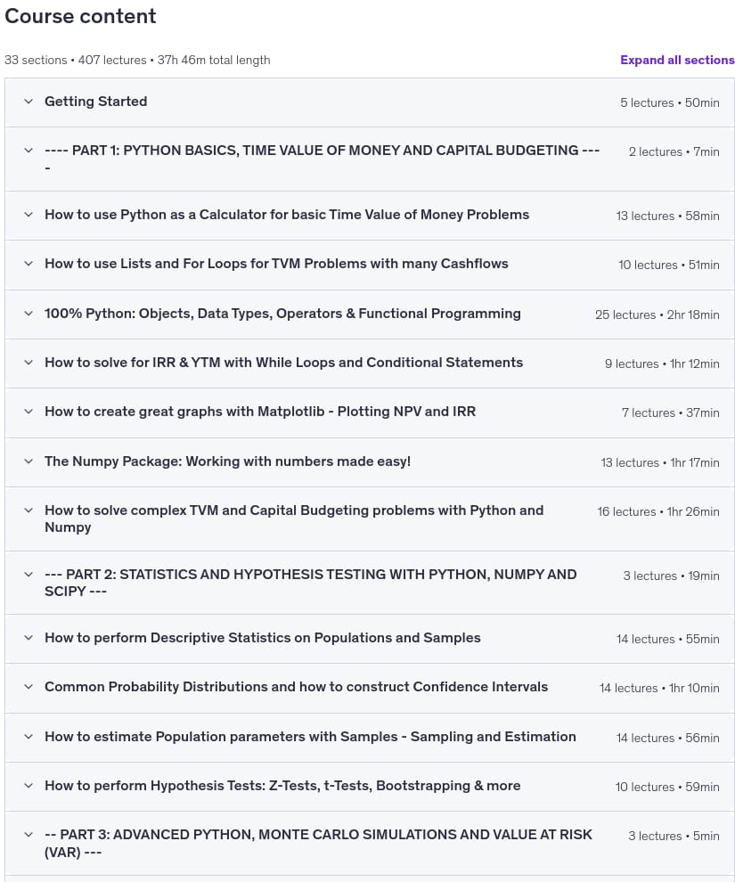The width and height of the screenshot is (735, 882).
Task: Expand PART 3 Advanced Python section chevron
Action: [x=29, y=835]
